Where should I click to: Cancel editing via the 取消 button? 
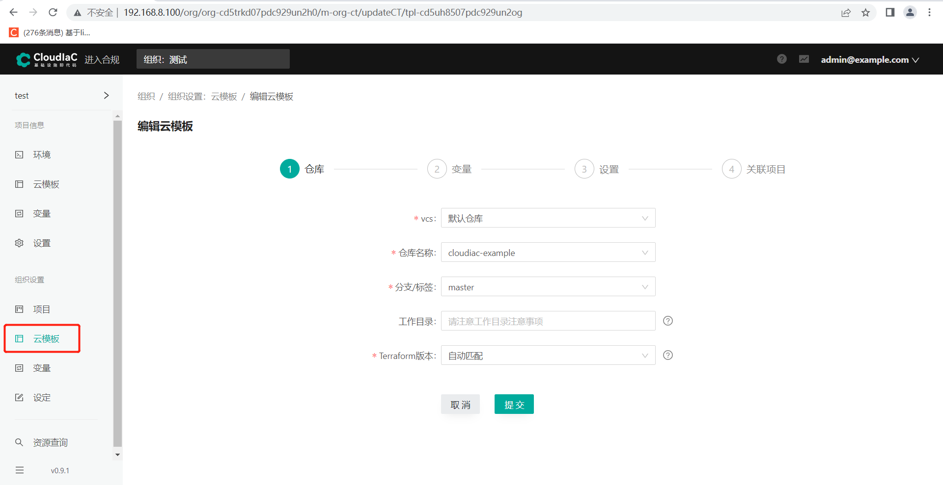tap(460, 404)
